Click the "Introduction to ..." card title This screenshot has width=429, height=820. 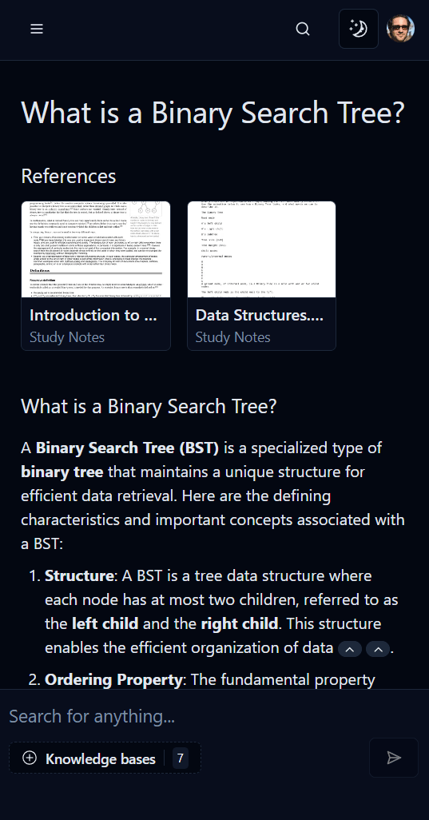pyautogui.click(x=93, y=315)
